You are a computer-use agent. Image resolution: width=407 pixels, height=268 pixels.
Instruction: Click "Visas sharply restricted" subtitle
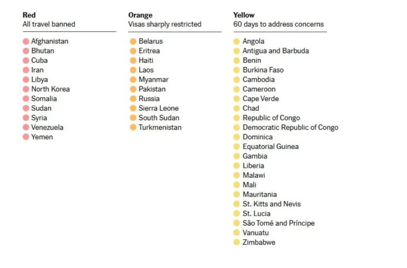point(165,25)
